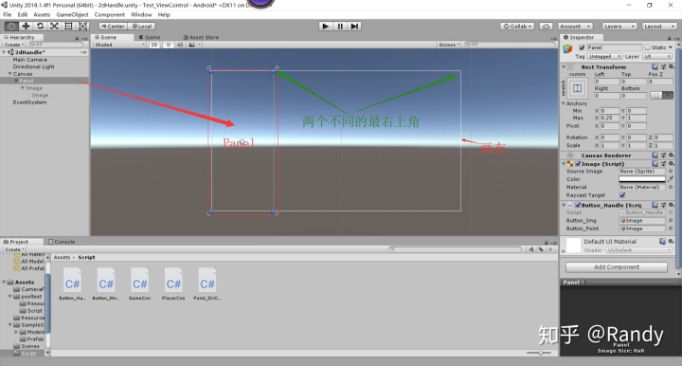Toggle Panel active checkbox in Inspector

point(582,47)
